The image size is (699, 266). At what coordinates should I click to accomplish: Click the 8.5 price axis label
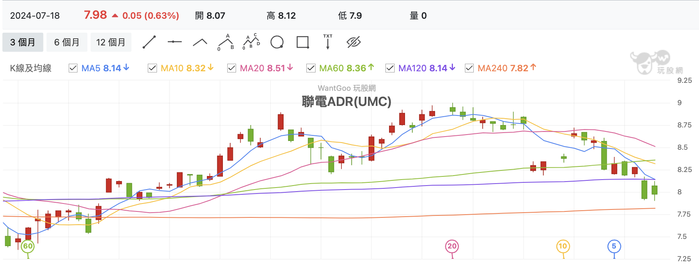[x=683, y=147]
